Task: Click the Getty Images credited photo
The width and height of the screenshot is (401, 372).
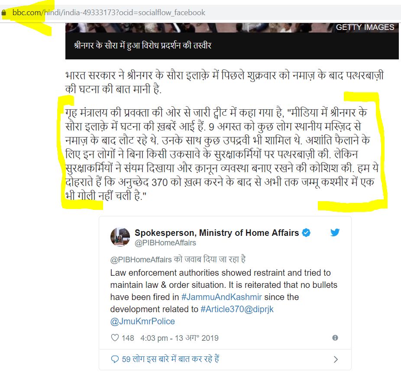Action: [x=232, y=27]
